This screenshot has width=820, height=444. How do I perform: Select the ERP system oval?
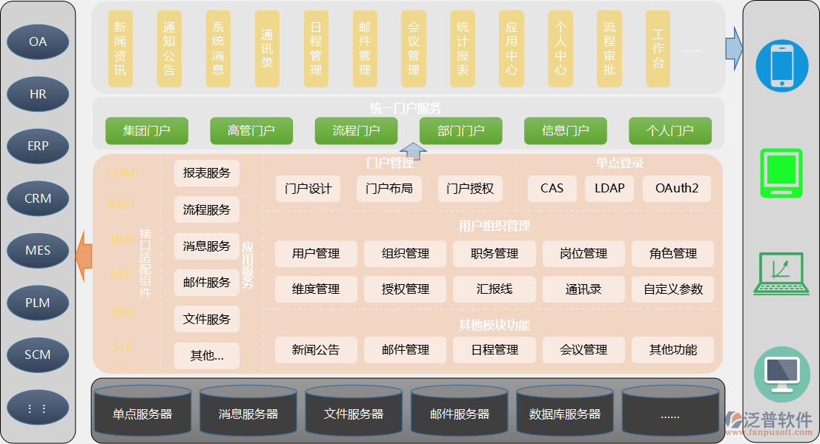38,147
